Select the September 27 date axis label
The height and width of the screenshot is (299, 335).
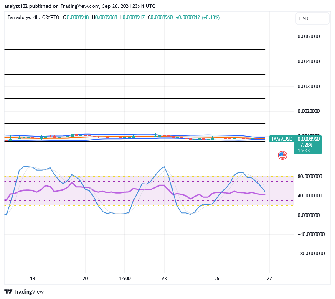point(269,279)
